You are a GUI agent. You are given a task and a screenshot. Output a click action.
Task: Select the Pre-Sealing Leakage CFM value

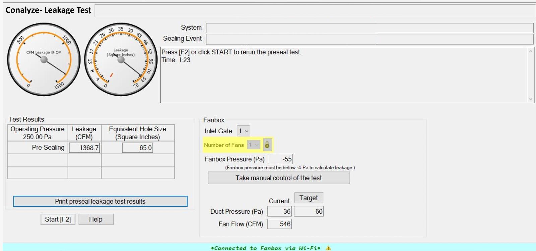[84, 148]
